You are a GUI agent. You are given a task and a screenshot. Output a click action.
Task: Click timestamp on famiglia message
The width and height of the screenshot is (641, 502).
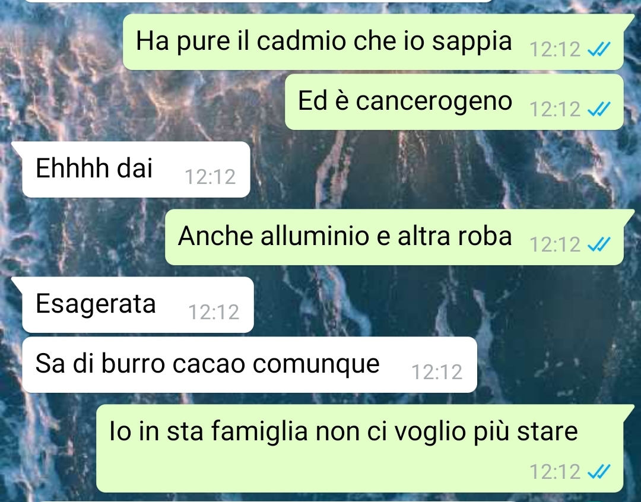[555, 471]
